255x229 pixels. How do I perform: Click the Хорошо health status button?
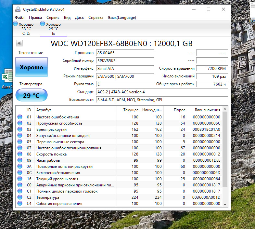[x=32, y=67]
